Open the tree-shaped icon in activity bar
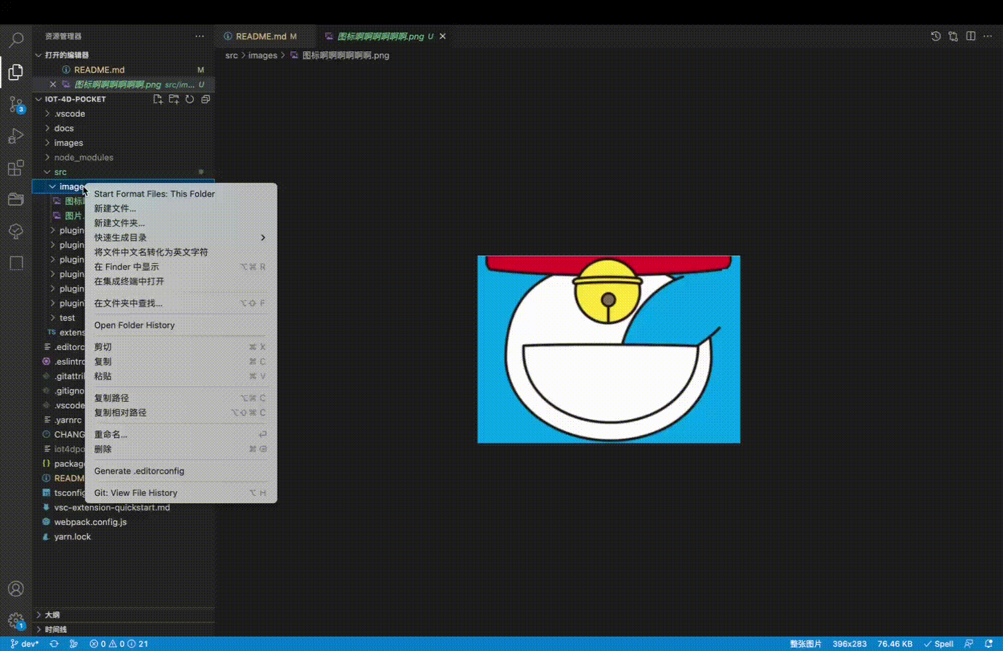Screen dimensions: 1003x651 click(x=16, y=231)
